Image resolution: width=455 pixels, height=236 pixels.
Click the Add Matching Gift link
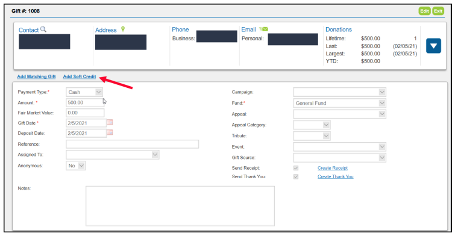(x=36, y=76)
